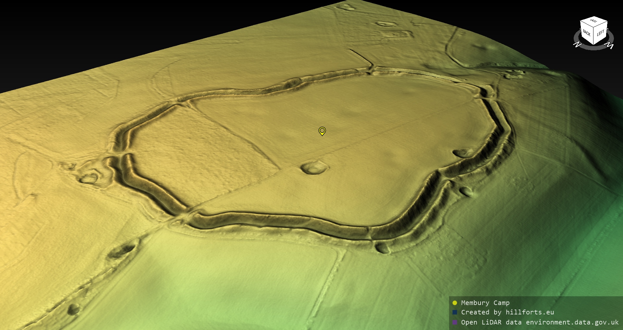Click the blue square legend swatch
The height and width of the screenshot is (330, 623).
[455, 312]
